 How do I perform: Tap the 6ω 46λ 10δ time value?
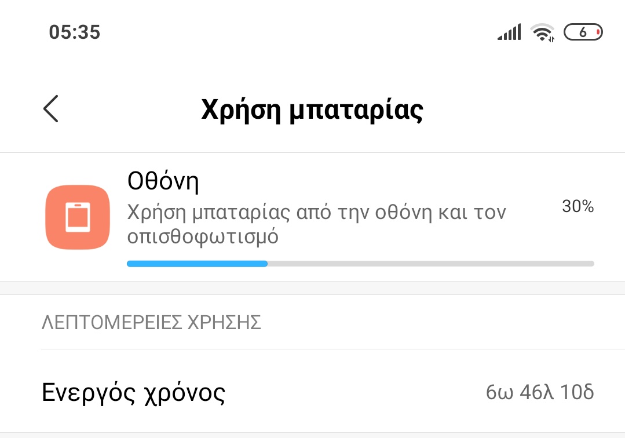tap(540, 393)
